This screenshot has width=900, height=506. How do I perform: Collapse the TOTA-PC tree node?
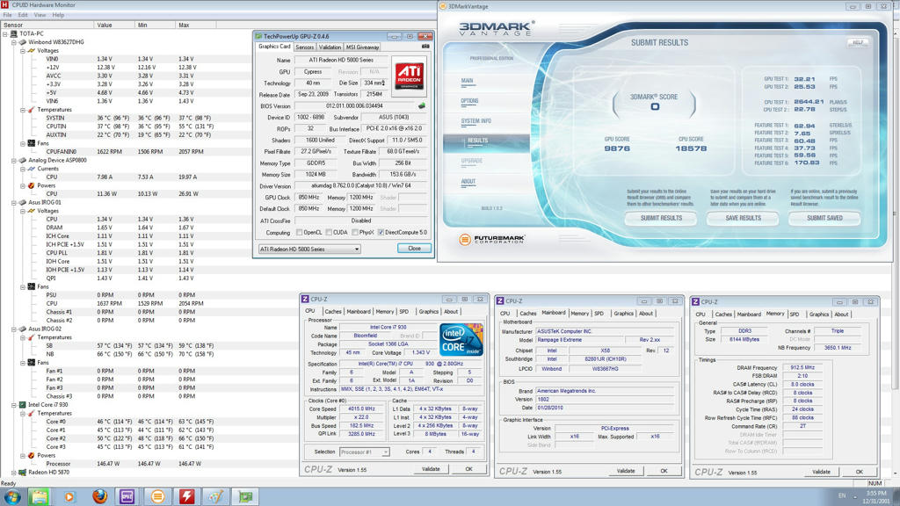point(5,34)
